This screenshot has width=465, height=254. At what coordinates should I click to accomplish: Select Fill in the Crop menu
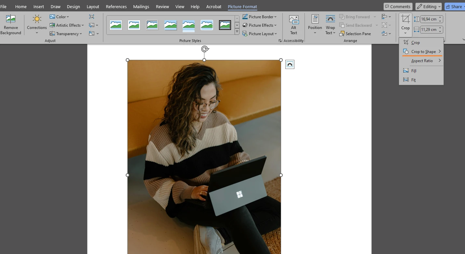pos(421,71)
